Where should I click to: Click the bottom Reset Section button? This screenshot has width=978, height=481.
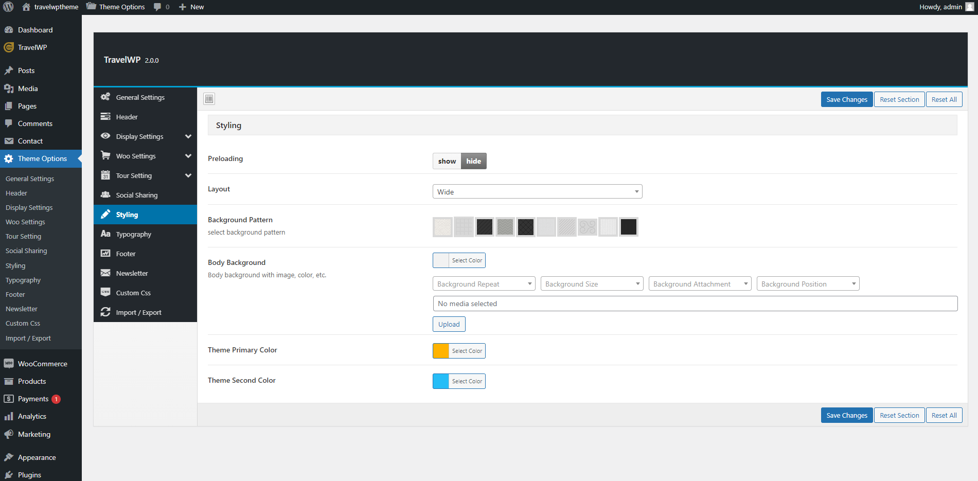(x=899, y=415)
